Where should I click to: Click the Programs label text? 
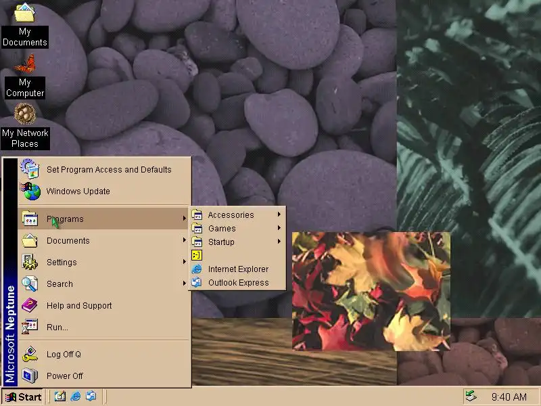click(65, 219)
